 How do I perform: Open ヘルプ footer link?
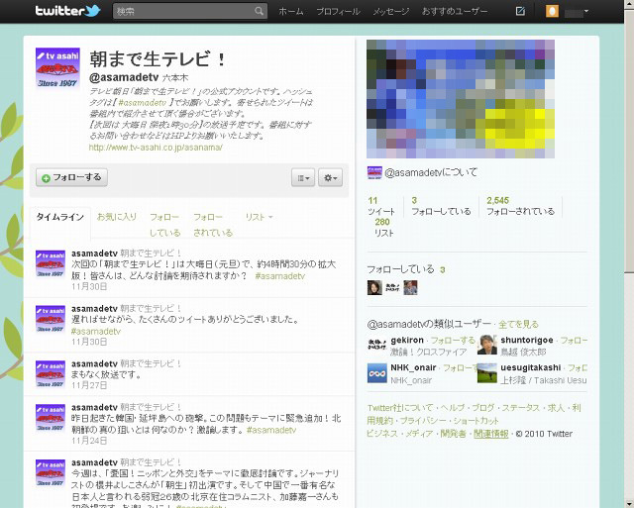point(452,408)
